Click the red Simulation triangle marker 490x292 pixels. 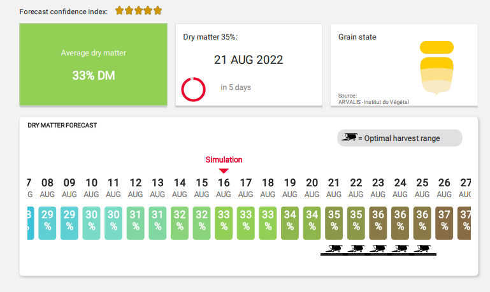224,171
